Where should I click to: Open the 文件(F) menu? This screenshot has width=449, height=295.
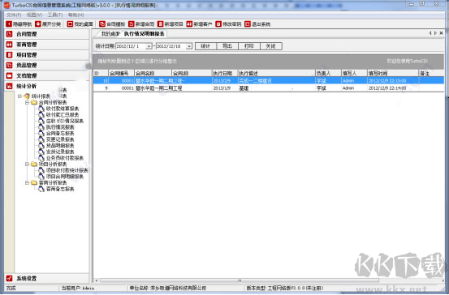click(14, 15)
